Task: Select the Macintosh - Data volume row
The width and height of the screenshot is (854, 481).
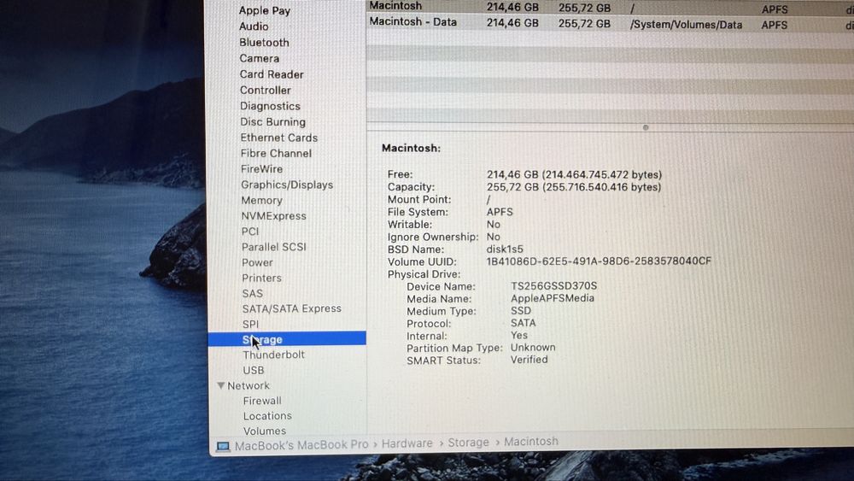Action: pyautogui.click(x=610, y=23)
